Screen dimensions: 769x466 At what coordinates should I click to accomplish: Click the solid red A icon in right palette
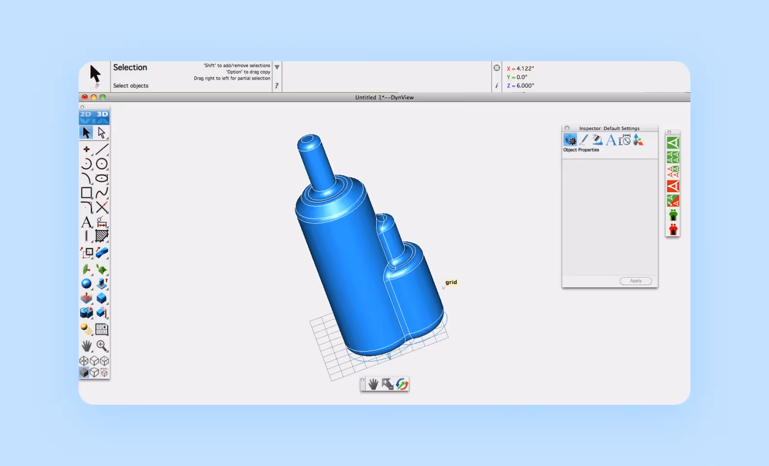673,186
